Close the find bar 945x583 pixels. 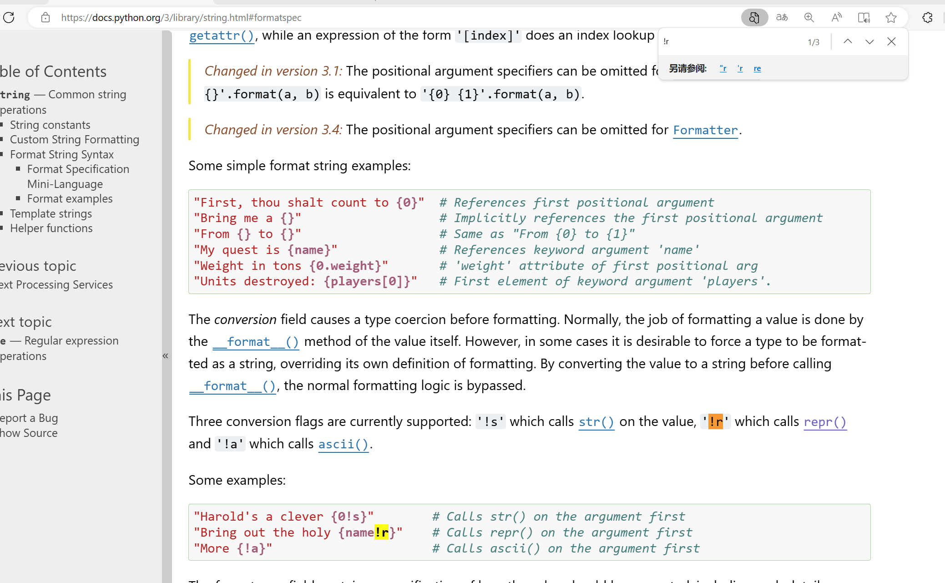coord(891,41)
